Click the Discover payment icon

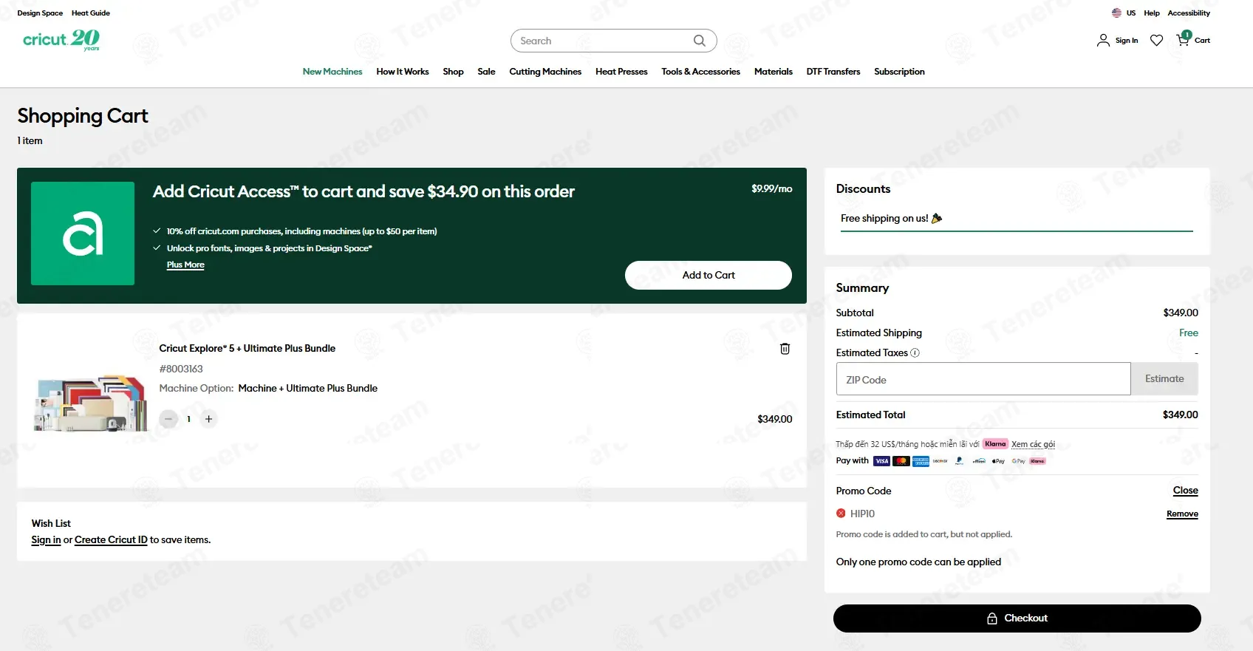click(940, 461)
